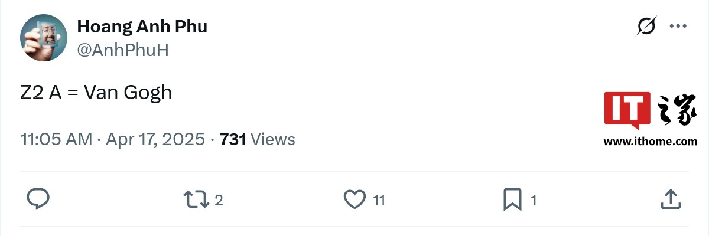The width and height of the screenshot is (709, 236).
Task: Bookmark this tweet using the bookmark icon
Action: pyautogui.click(x=512, y=199)
